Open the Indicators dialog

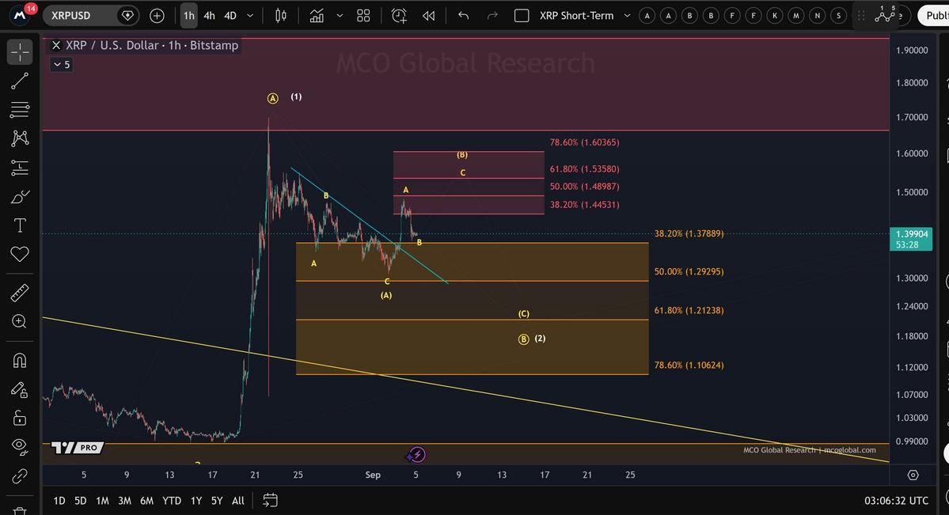tap(317, 16)
